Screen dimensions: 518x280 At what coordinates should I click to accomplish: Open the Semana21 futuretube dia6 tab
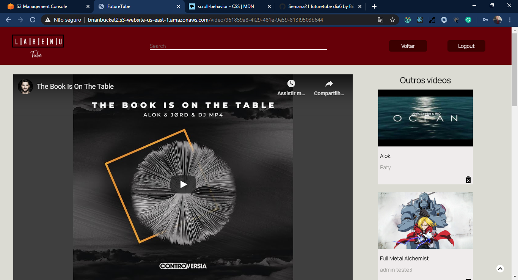click(321, 6)
